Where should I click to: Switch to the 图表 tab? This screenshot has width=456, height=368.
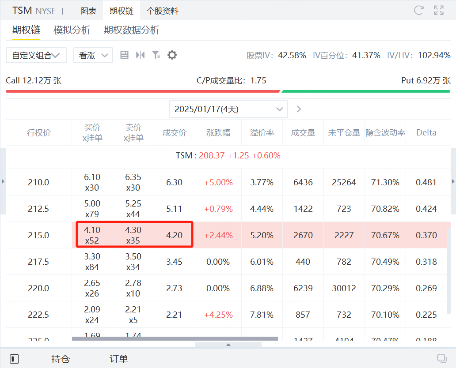click(88, 11)
